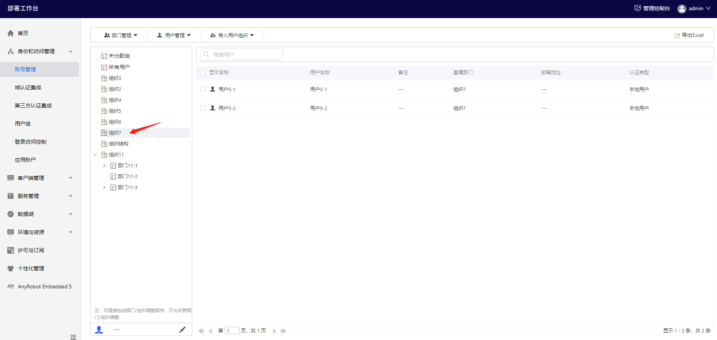Click the 环境与资源 sidebar icon
The height and width of the screenshot is (340, 717).
click(11, 232)
